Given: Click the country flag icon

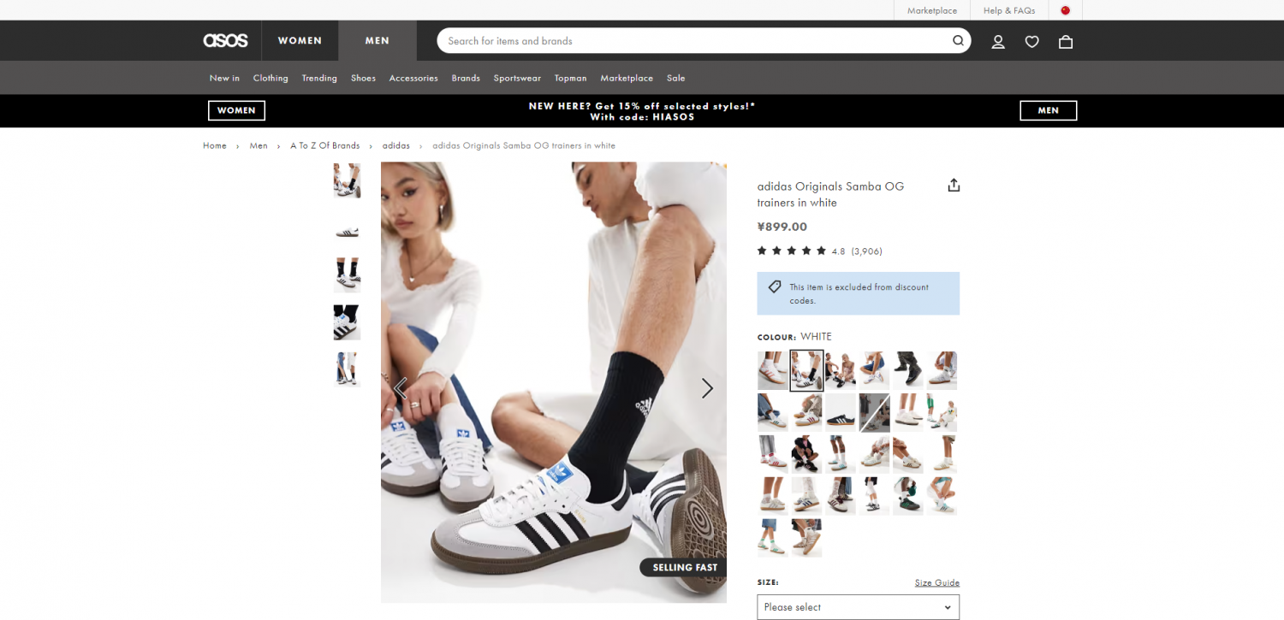Looking at the screenshot, I should tap(1066, 10).
